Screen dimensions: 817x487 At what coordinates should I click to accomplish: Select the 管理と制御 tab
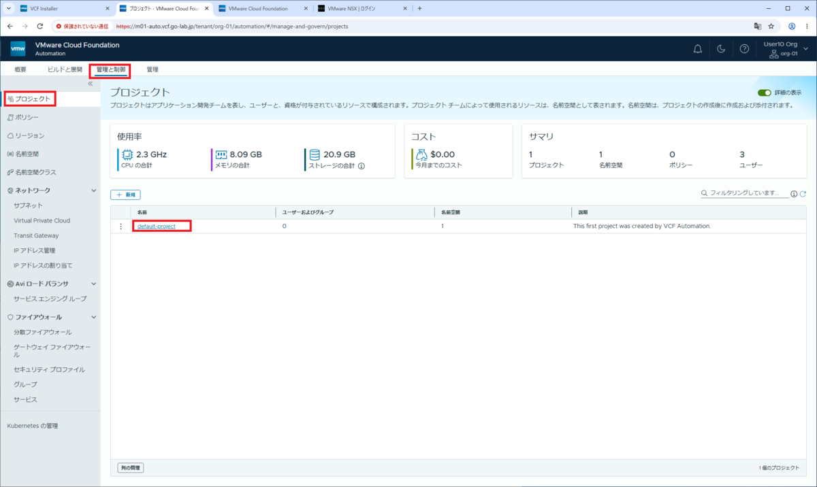point(110,69)
